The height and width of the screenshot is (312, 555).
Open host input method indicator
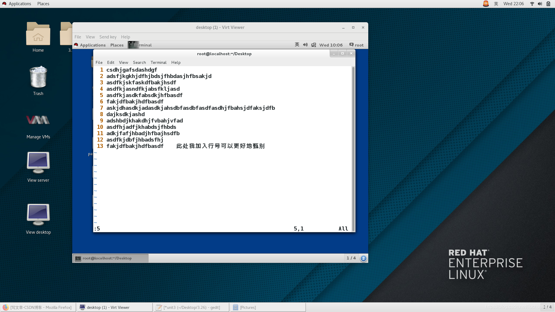click(x=496, y=4)
